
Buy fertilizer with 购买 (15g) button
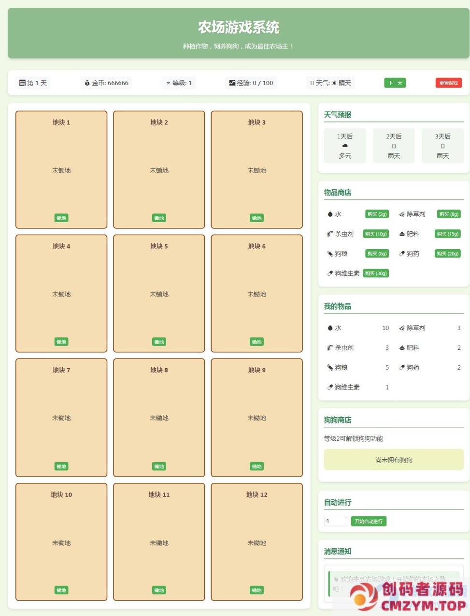(x=447, y=234)
